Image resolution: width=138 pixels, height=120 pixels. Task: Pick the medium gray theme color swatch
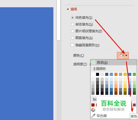click(120, 74)
